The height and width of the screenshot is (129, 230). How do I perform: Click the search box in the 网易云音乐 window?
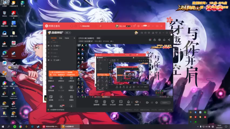89,26
